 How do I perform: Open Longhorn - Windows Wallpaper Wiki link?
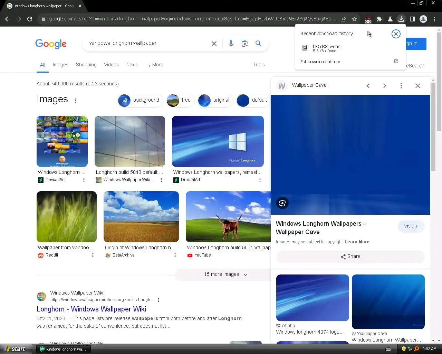tap(91, 309)
